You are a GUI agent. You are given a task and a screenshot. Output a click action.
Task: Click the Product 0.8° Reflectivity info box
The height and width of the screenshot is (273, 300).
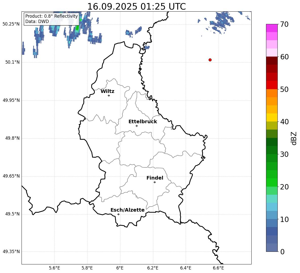coord(51,19)
